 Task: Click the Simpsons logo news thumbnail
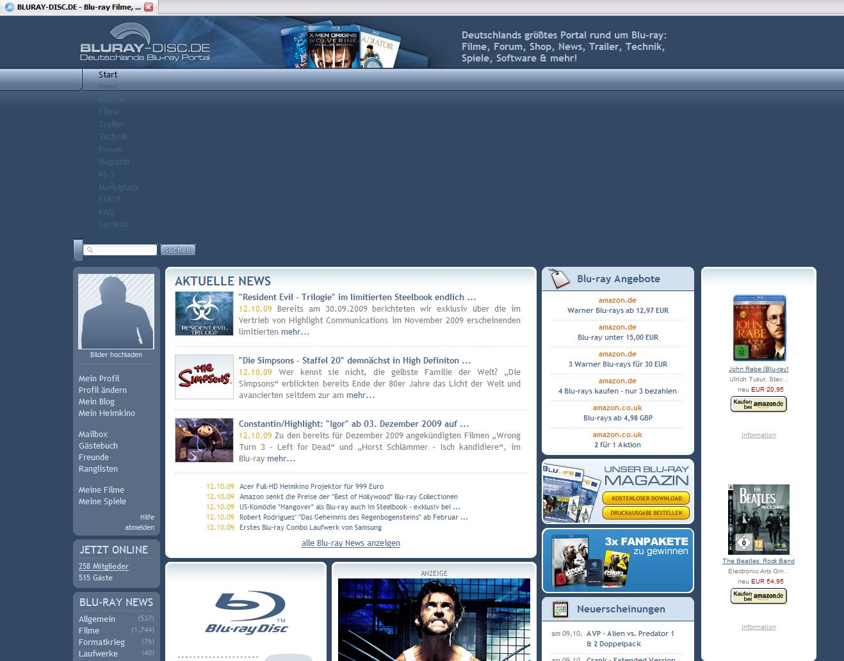(204, 377)
